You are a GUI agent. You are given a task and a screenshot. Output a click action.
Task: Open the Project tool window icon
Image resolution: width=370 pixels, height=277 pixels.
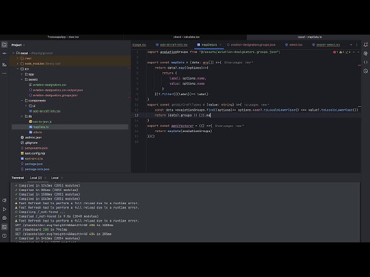5,44
